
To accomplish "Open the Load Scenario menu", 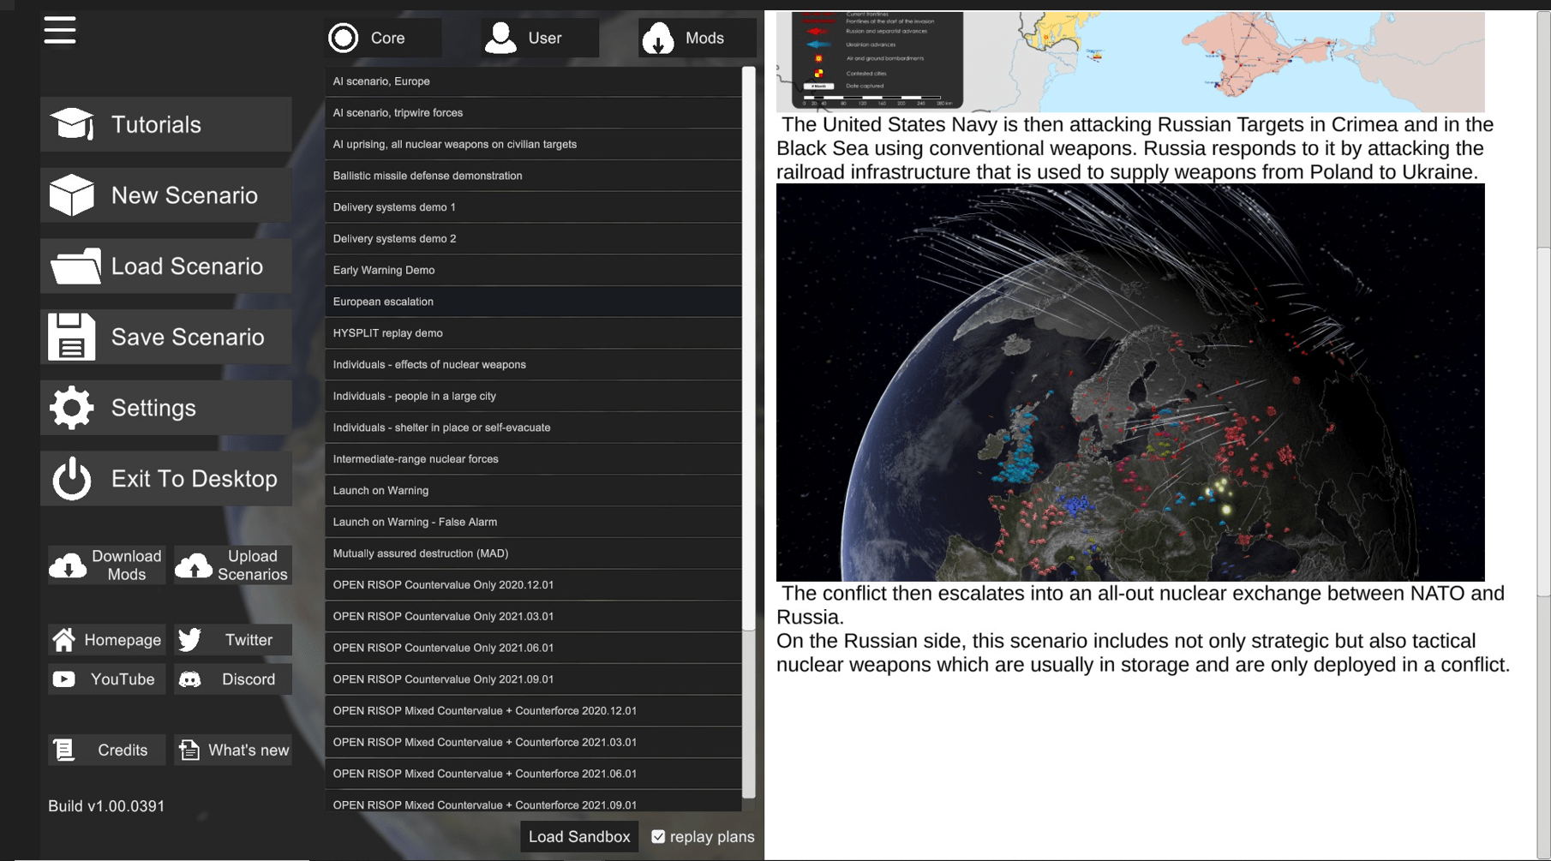I will click(x=166, y=266).
